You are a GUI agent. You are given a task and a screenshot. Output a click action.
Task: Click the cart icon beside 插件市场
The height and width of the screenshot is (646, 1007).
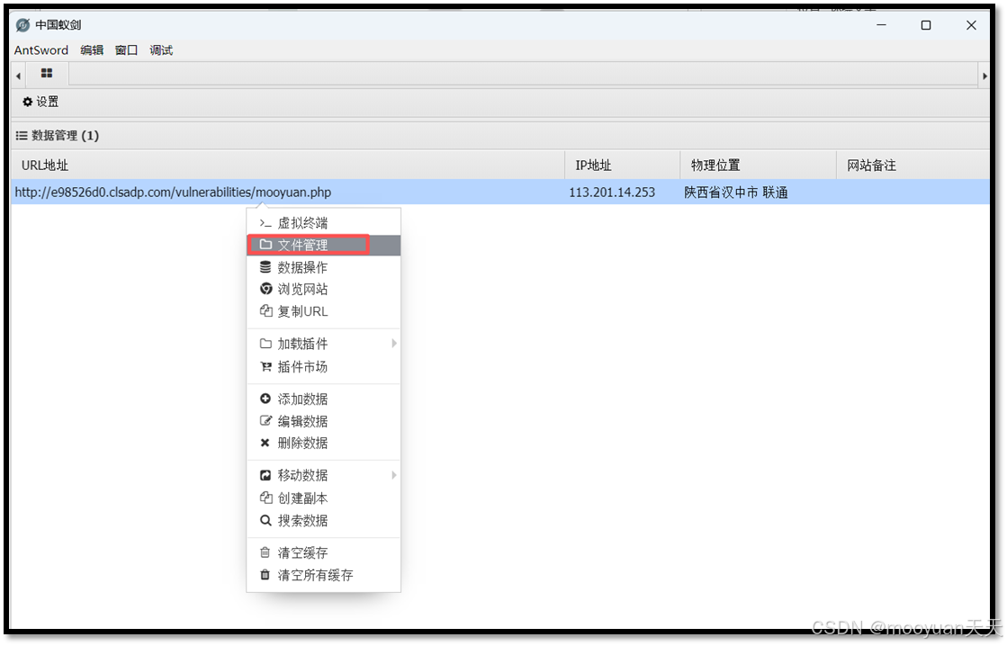point(265,367)
